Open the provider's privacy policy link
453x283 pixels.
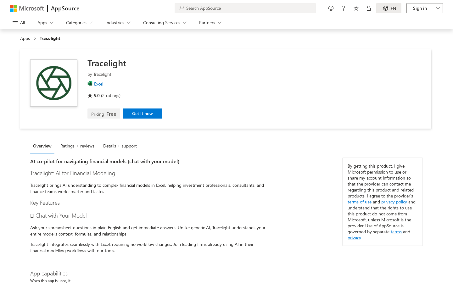394,202
